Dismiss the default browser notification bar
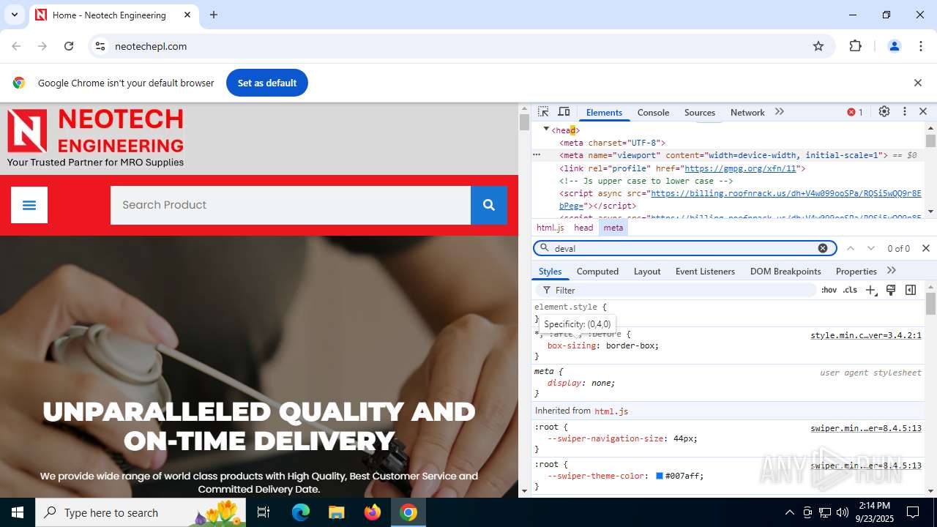Viewport: 937px width, 527px height. (918, 83)
